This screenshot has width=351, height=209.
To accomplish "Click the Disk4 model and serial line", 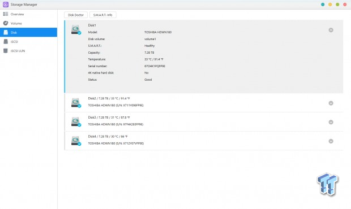I will (116, 143).
